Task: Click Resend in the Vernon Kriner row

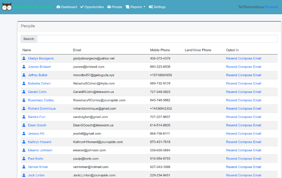Action: coord(232,167)
